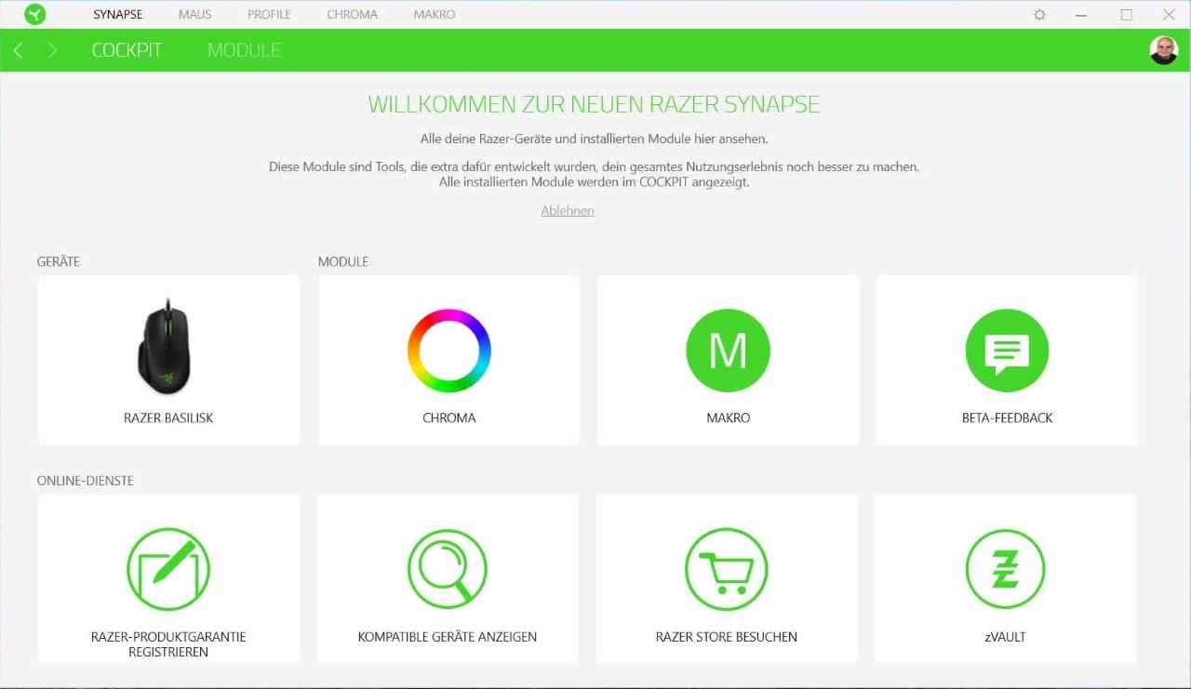Open the CHROMA top tab
The width and height of the screenshot is (1191, 689).
point(353,15)
